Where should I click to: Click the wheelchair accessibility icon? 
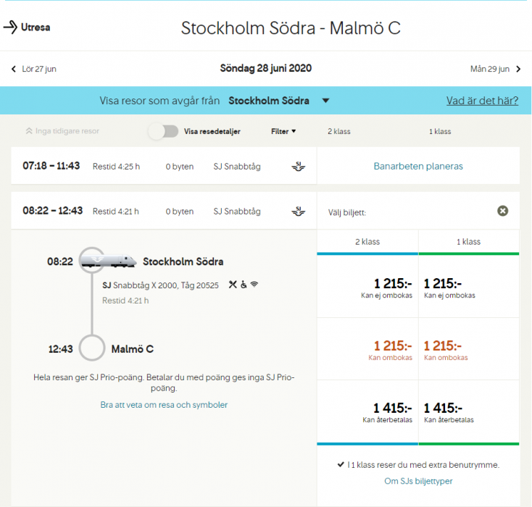click(244, 285)
